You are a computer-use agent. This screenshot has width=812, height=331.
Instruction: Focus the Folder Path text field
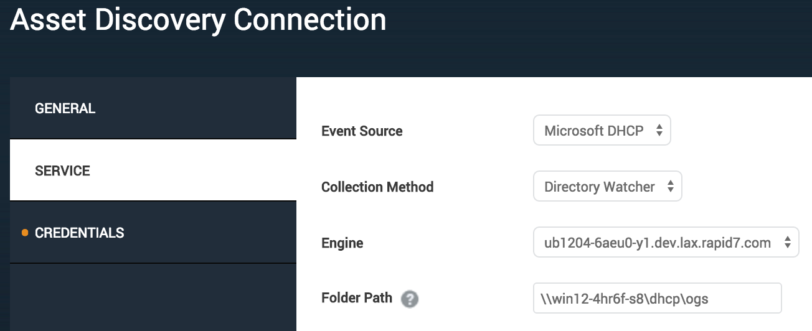(656, 299)
